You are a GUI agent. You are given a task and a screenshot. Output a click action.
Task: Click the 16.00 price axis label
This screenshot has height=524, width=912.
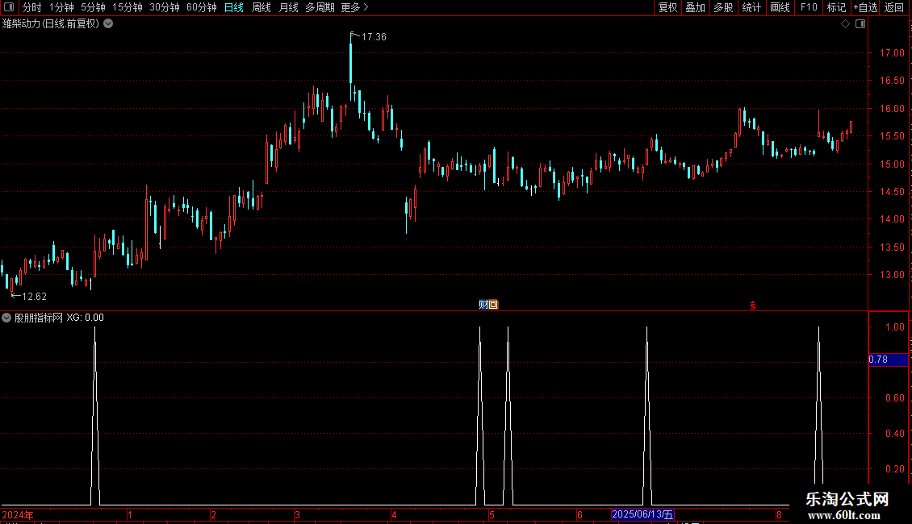892,109
